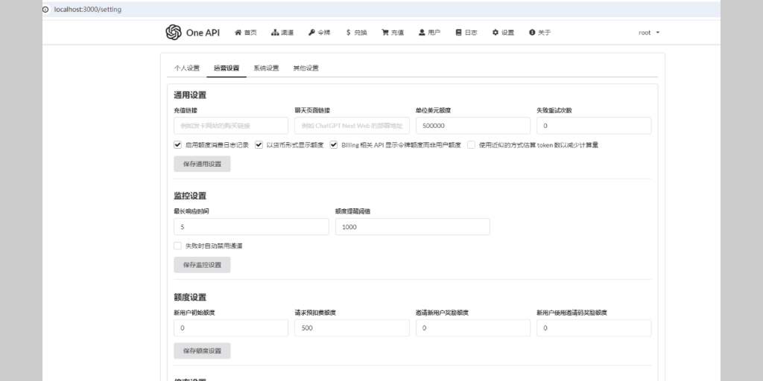Click 保存监控设置 button
The width and height of the screenshot is (763, 381).
point(202,265)
